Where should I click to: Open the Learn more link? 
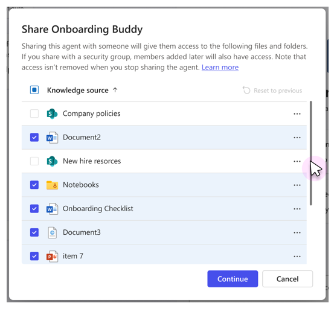(220, 68)
